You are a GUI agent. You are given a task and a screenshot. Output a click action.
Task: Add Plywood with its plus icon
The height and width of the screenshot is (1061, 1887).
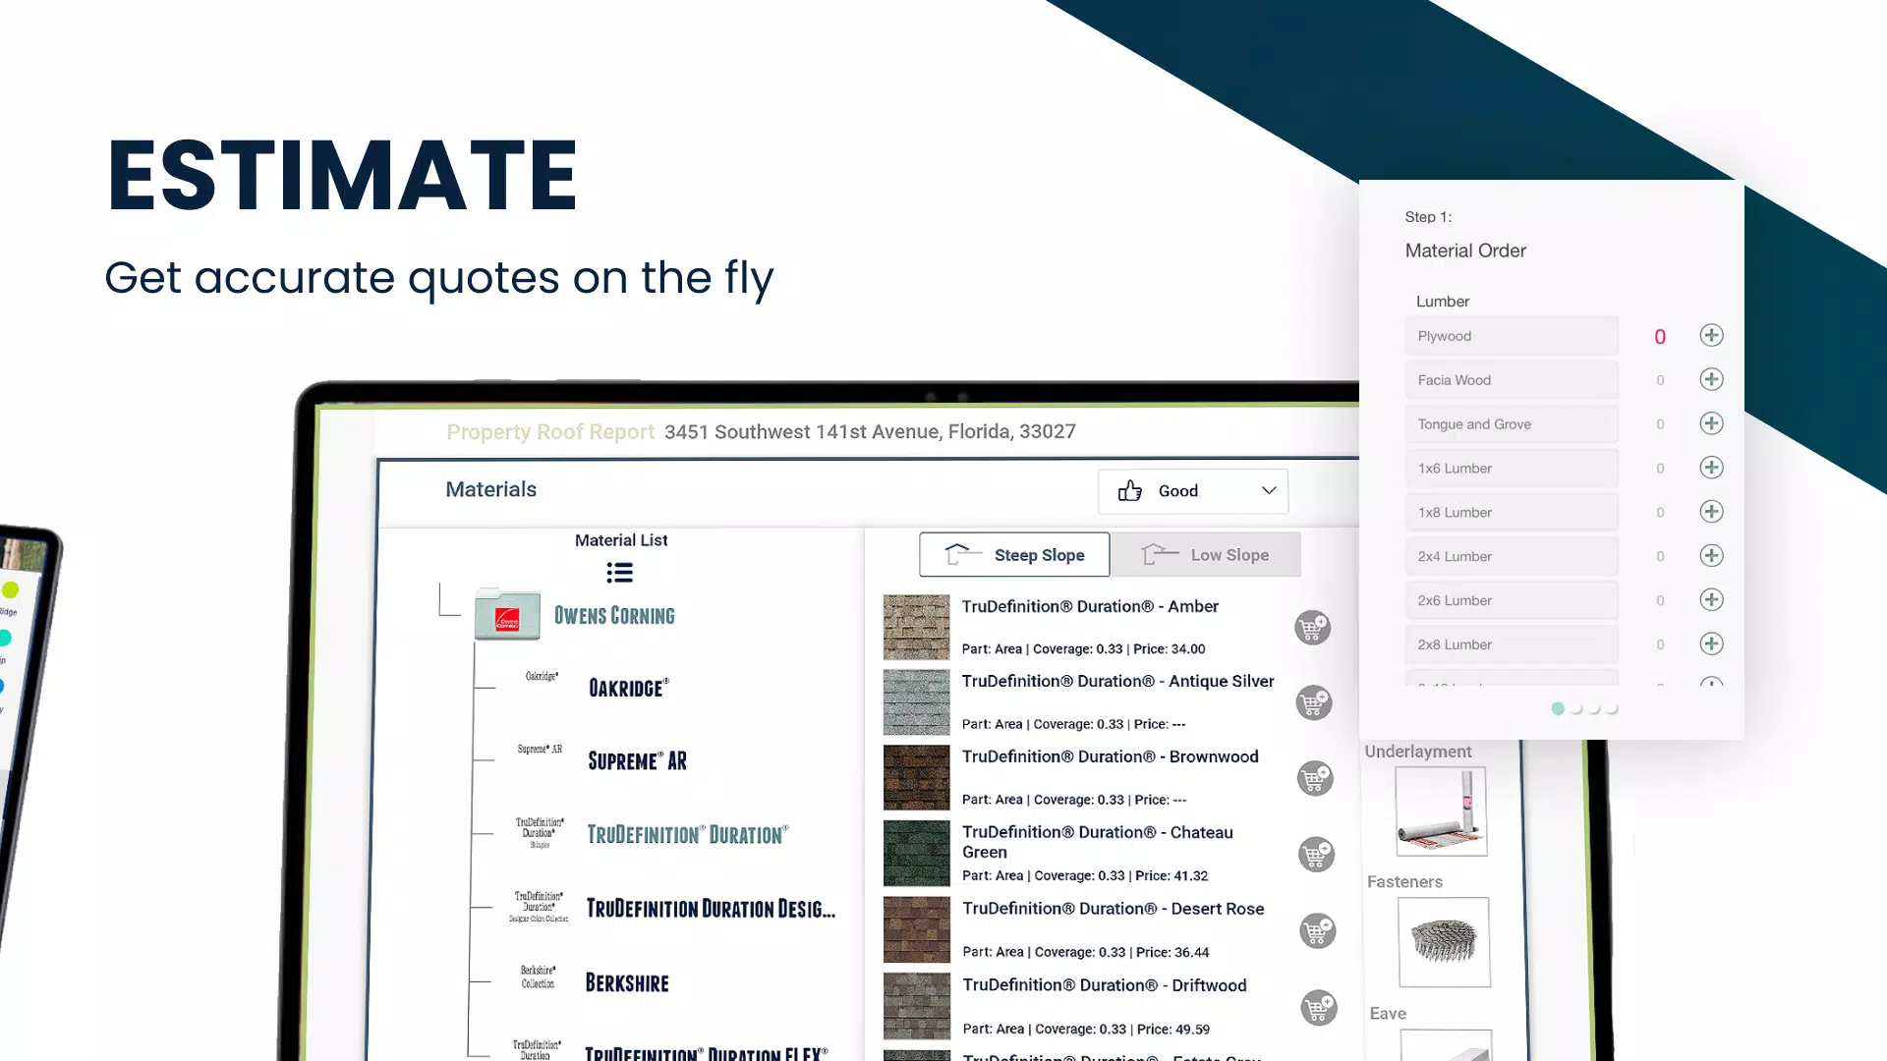click(1711, 335)
